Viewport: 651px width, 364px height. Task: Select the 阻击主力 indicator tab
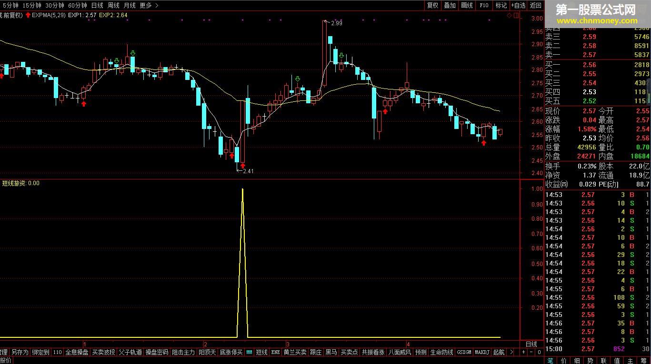(x=183, y=353)
